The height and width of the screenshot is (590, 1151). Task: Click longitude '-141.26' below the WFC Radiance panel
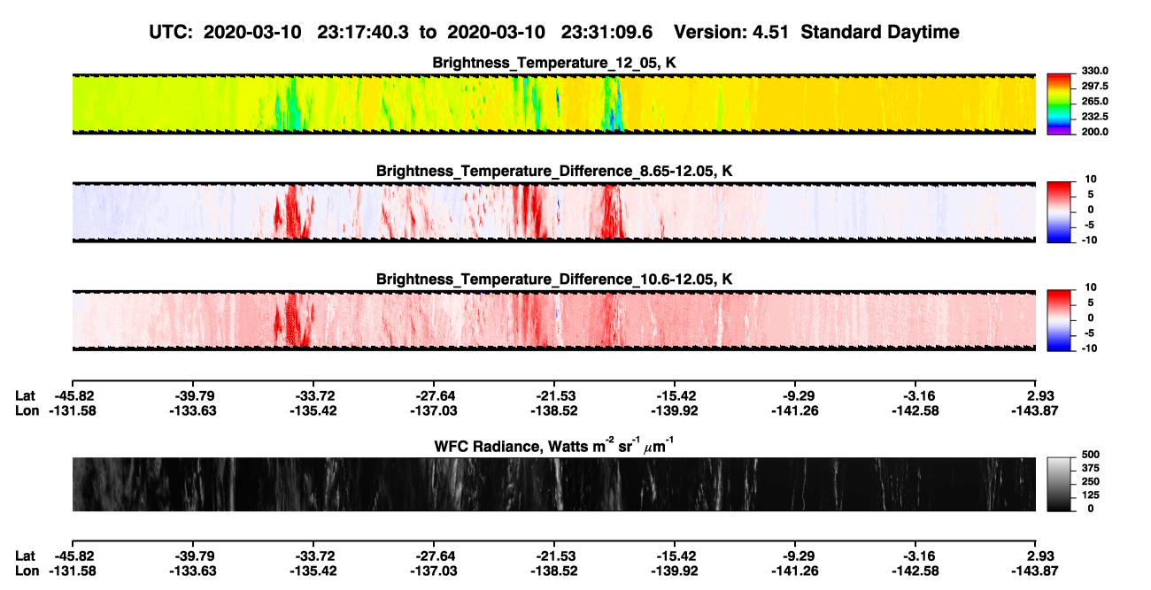pyautogui.click(x=795, y=571)
